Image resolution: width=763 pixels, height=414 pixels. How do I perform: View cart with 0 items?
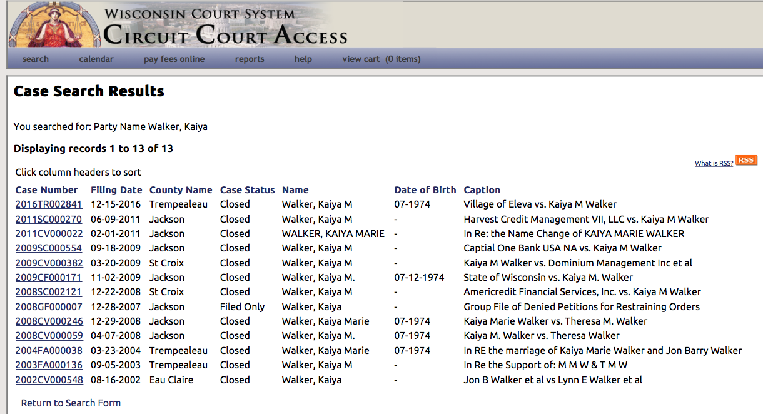coord(381,59)
